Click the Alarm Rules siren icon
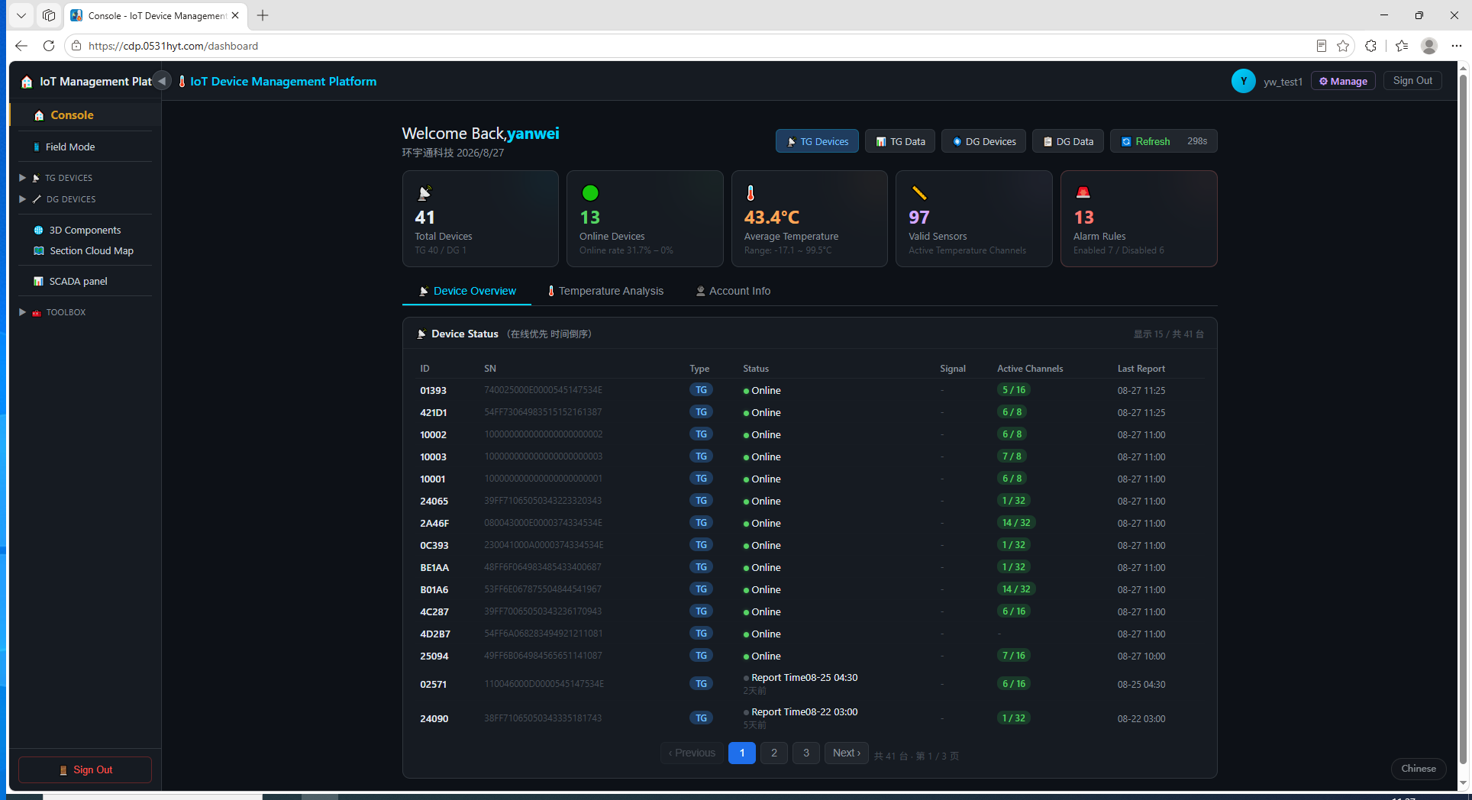The image size is (1472, 800). pos(1083,192)
